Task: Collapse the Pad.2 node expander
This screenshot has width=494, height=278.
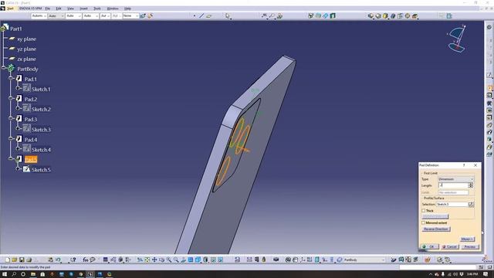Action: pyautogui.click(x=11, y=98)
